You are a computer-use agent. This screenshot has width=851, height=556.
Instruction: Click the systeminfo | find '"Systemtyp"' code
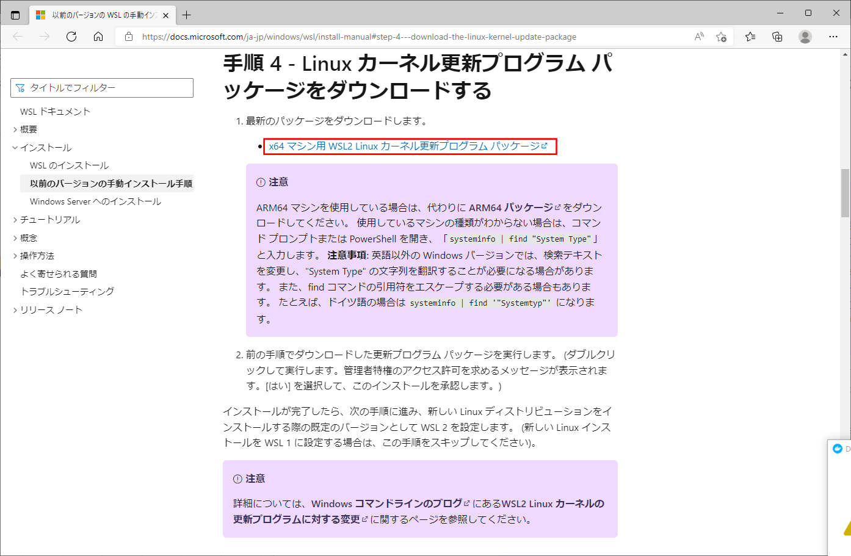coord(480,303)
